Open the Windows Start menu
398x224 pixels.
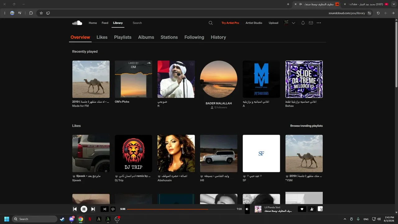(7, 219)
